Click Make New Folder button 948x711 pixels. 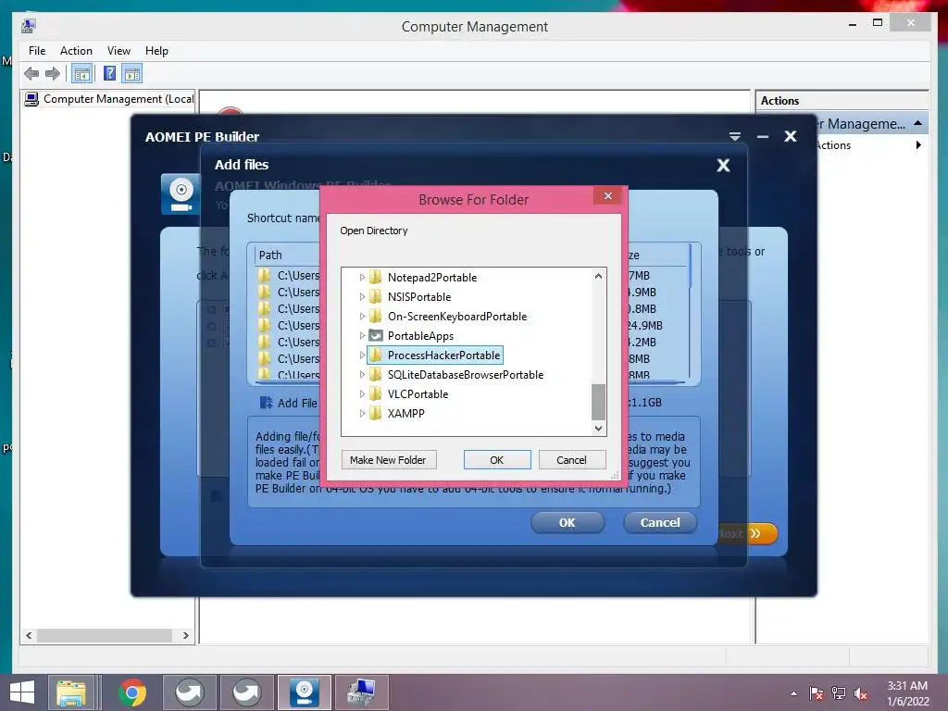point(388,460)
